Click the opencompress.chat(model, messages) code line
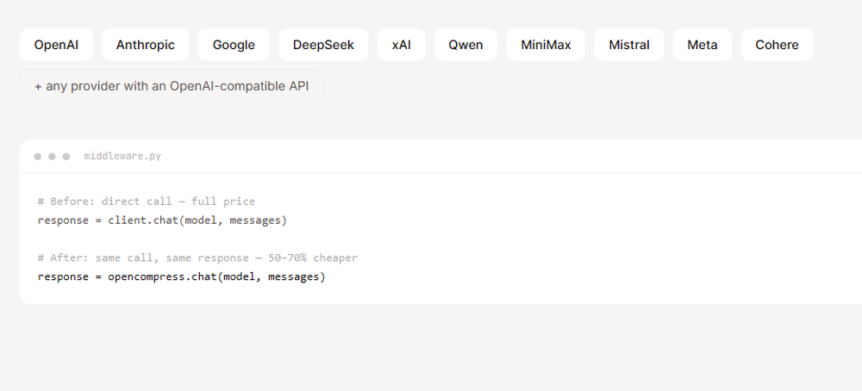Image resolution: width=862 pixels, height=391 pixels. tap(181, 276)
